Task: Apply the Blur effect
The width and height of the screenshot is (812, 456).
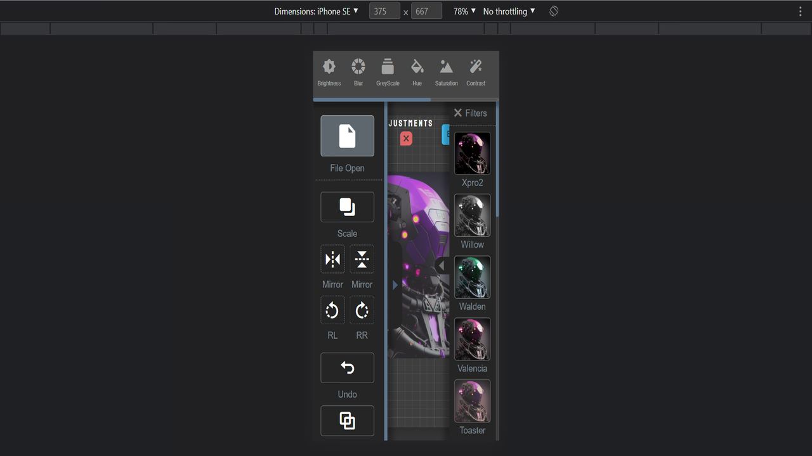Action: point(358,71)
